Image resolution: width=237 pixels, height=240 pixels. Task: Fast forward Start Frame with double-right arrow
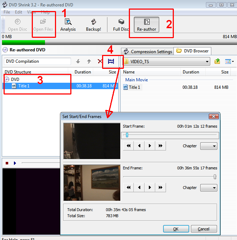point(160,146)
